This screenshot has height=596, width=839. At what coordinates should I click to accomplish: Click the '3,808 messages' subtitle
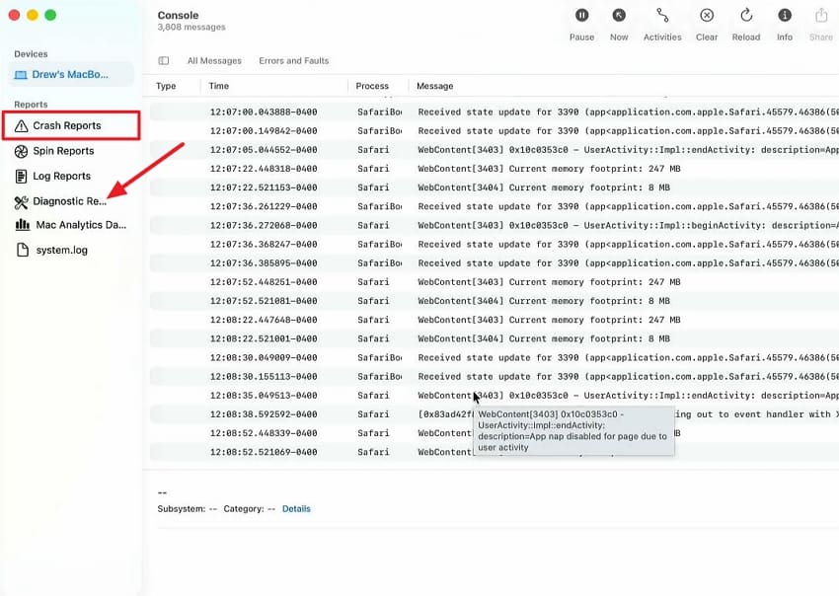191,28
